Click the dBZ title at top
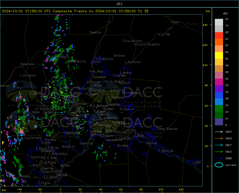The height and width of the screenshot is (193, 239). click(119, 4)
